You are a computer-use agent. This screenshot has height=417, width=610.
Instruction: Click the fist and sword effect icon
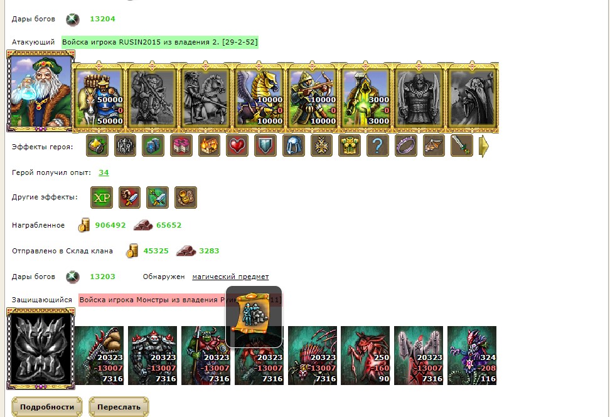[129, 198]
